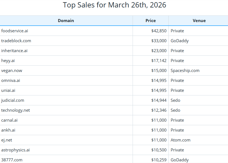The width and height of the screenshot is (228, 163).
Task: Select the Spaceship.com venue entry
Action: coord(185,70)
